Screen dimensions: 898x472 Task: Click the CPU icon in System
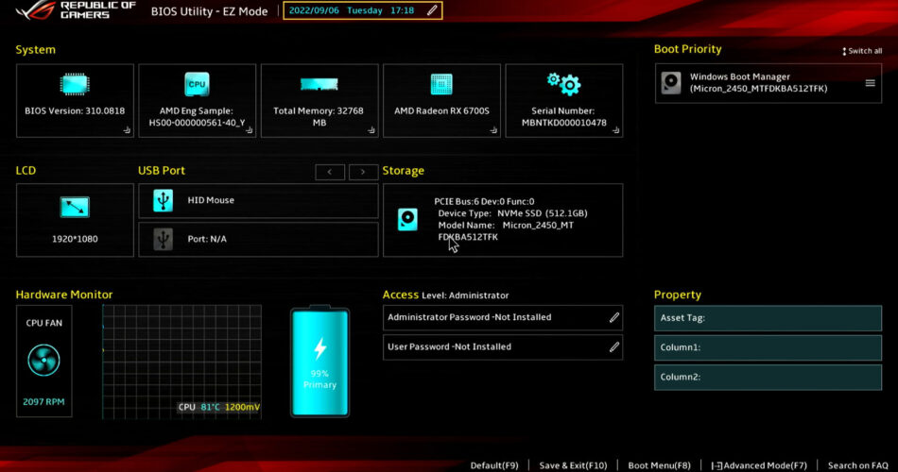click(197, 84)
